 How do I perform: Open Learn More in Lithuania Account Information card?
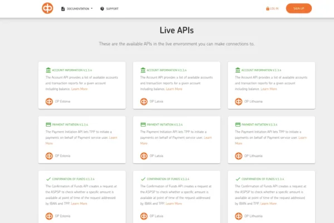tap(269, 89)
